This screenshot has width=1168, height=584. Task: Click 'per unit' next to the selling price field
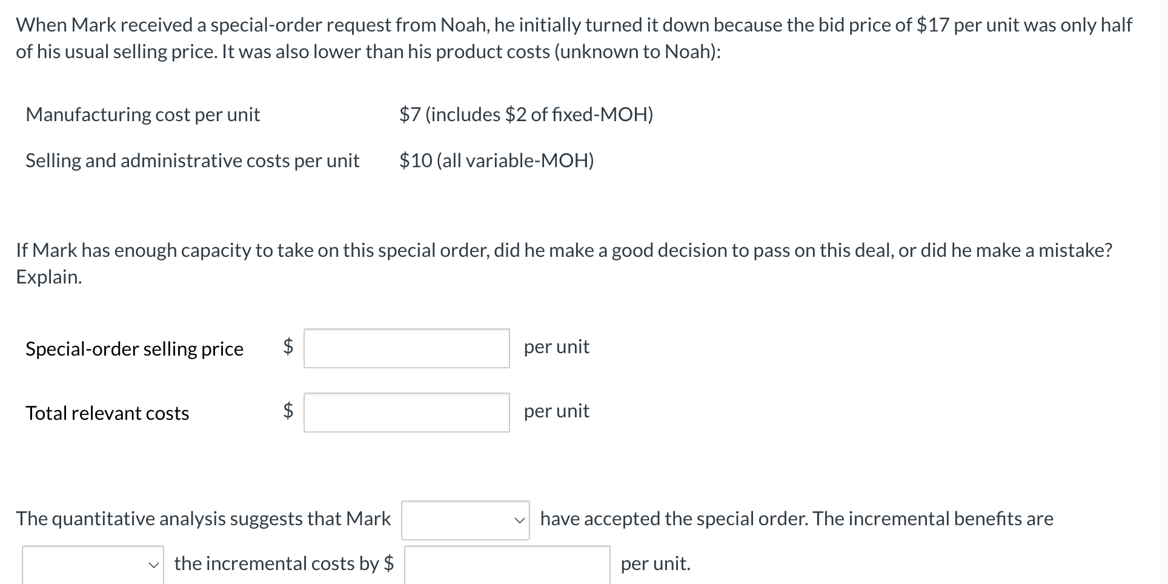click(x=556, y=347)
